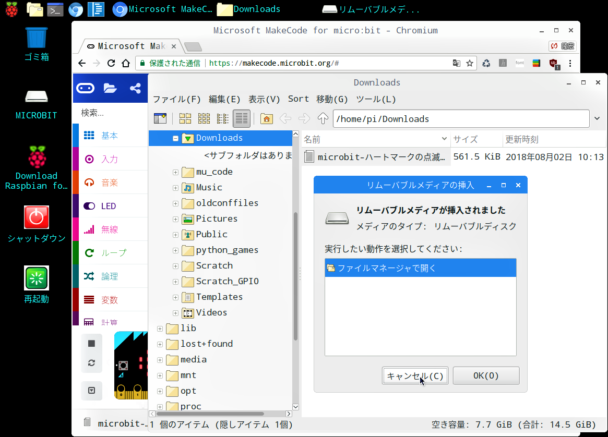Launch the terminal from the top panel
Image resolution: width=608 pixels, height=437 pixels.
(55, 9)
